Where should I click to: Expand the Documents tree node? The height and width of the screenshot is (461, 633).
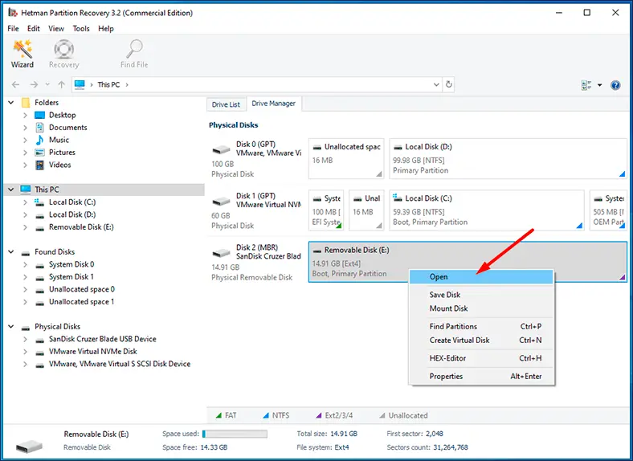tap(25, 128)
